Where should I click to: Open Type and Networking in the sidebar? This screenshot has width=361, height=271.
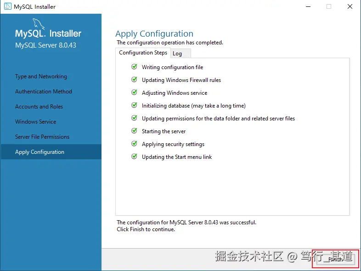(41, 76)
